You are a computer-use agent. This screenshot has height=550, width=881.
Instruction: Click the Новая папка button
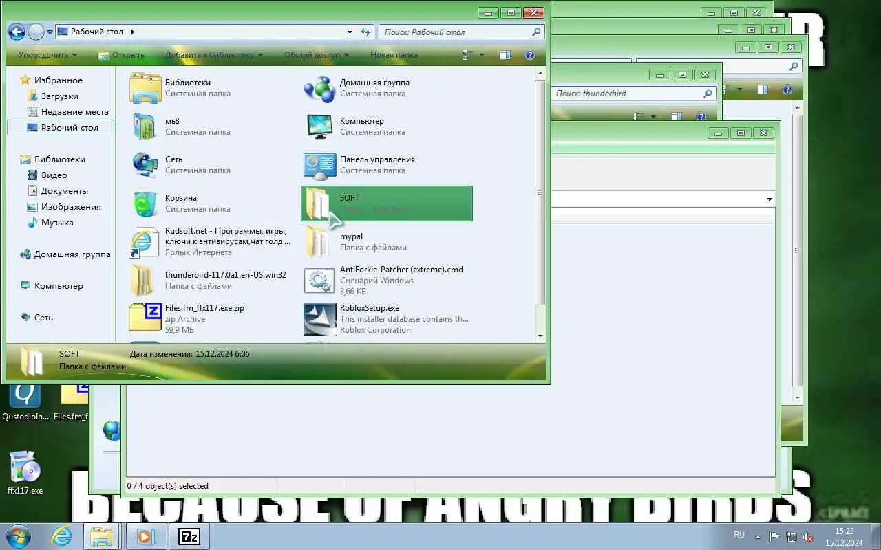394,55
